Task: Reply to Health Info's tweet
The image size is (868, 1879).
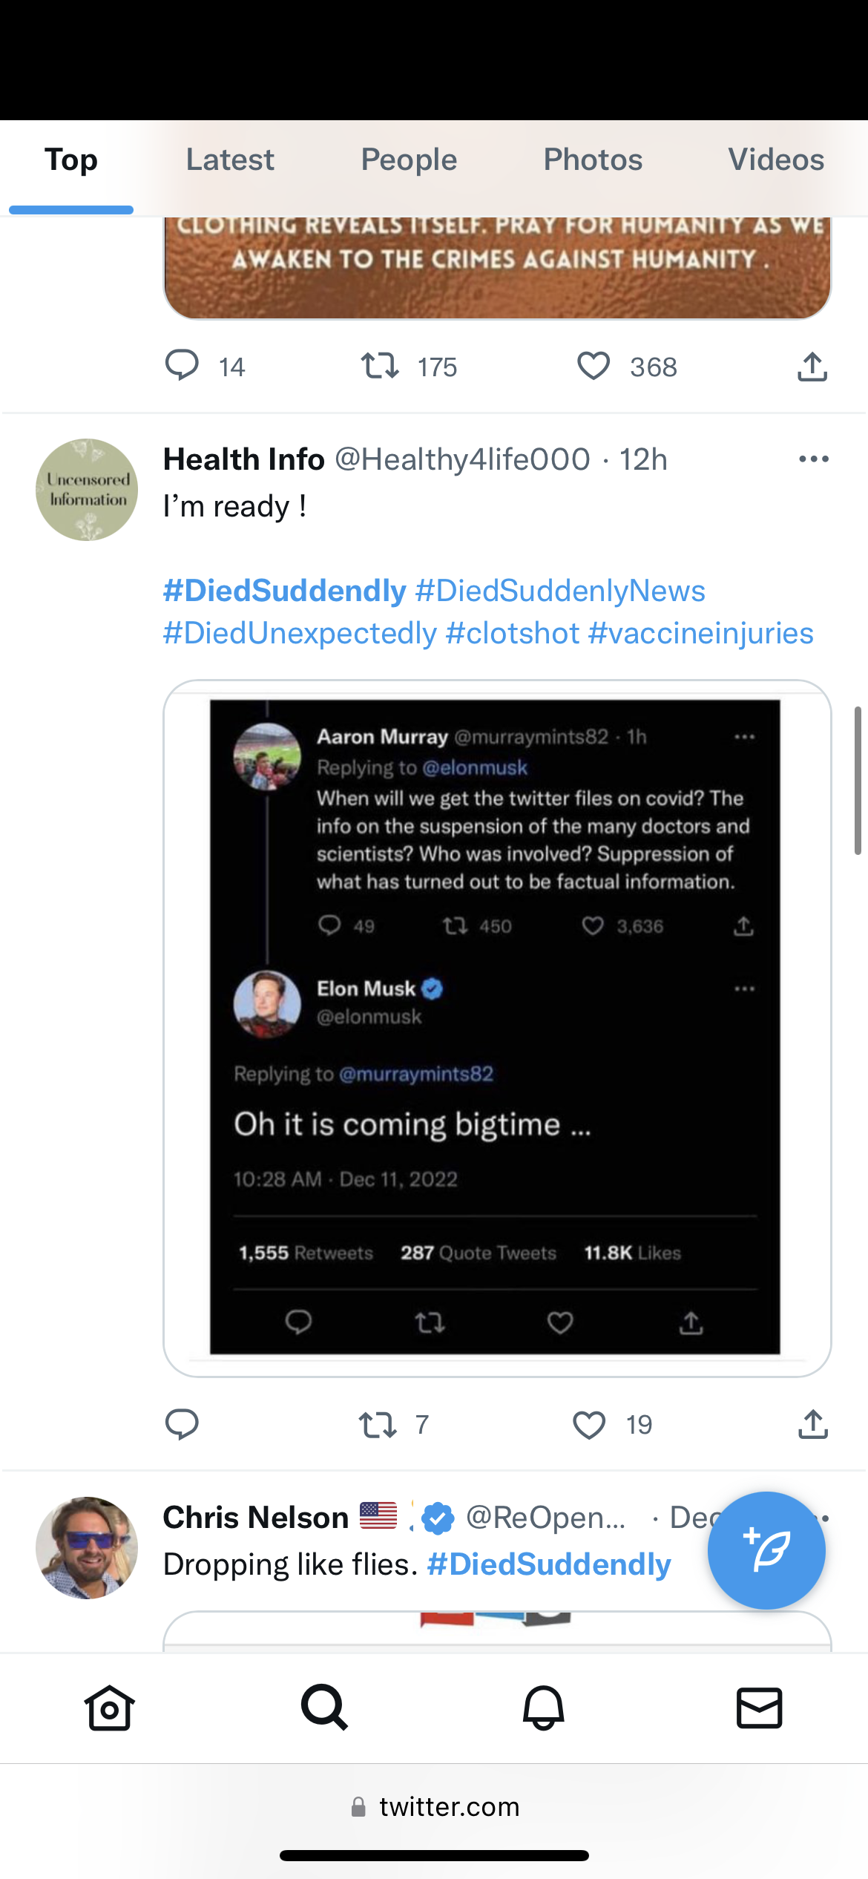Action: [x=182, y=1424]
